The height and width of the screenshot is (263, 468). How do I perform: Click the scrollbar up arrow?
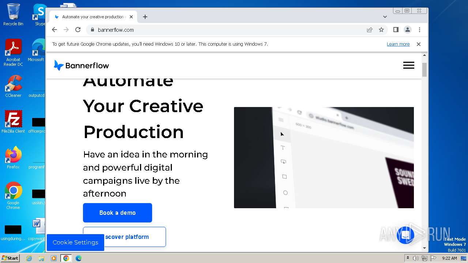[x=424, y=56]
